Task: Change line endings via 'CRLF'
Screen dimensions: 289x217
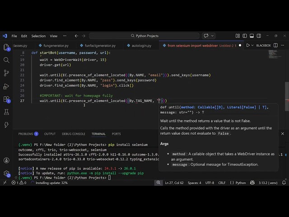Action: coord(222,183)
